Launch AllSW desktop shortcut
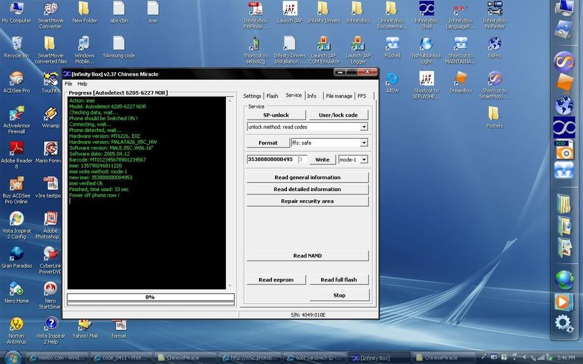 [x=392, y=82]
